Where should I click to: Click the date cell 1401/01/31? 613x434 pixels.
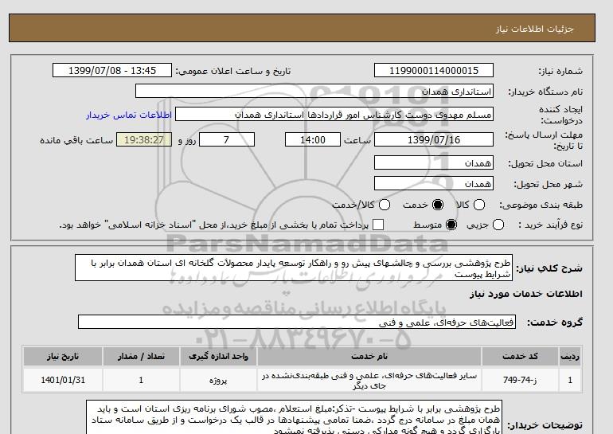point(63,380)
